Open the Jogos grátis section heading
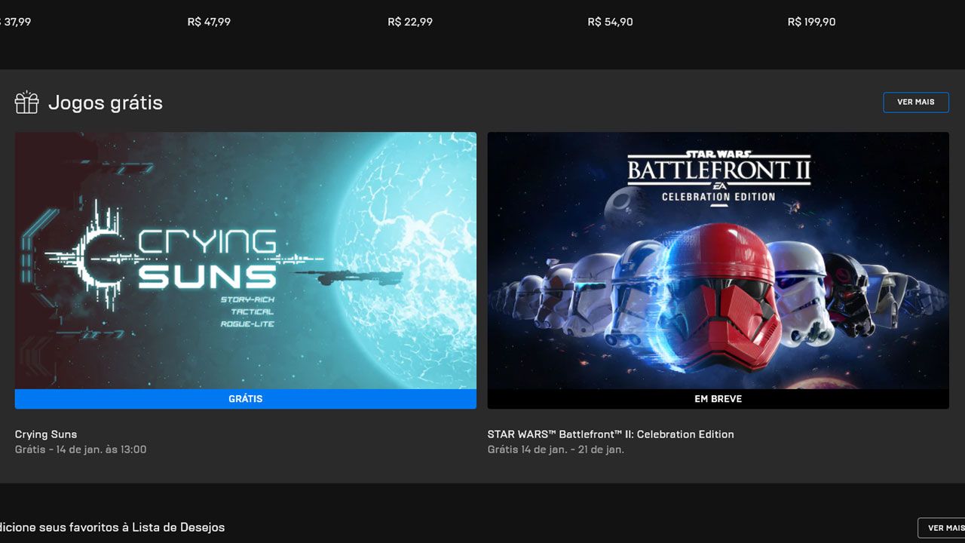This screenshot has height=543, width=965. point(106,103)
